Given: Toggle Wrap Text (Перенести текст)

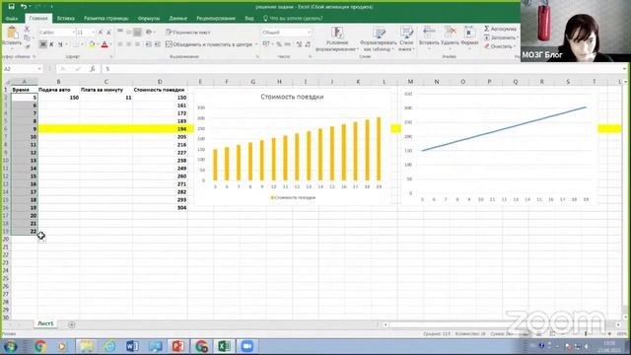Looking at the screenshot, I should (x=188, y=33).
